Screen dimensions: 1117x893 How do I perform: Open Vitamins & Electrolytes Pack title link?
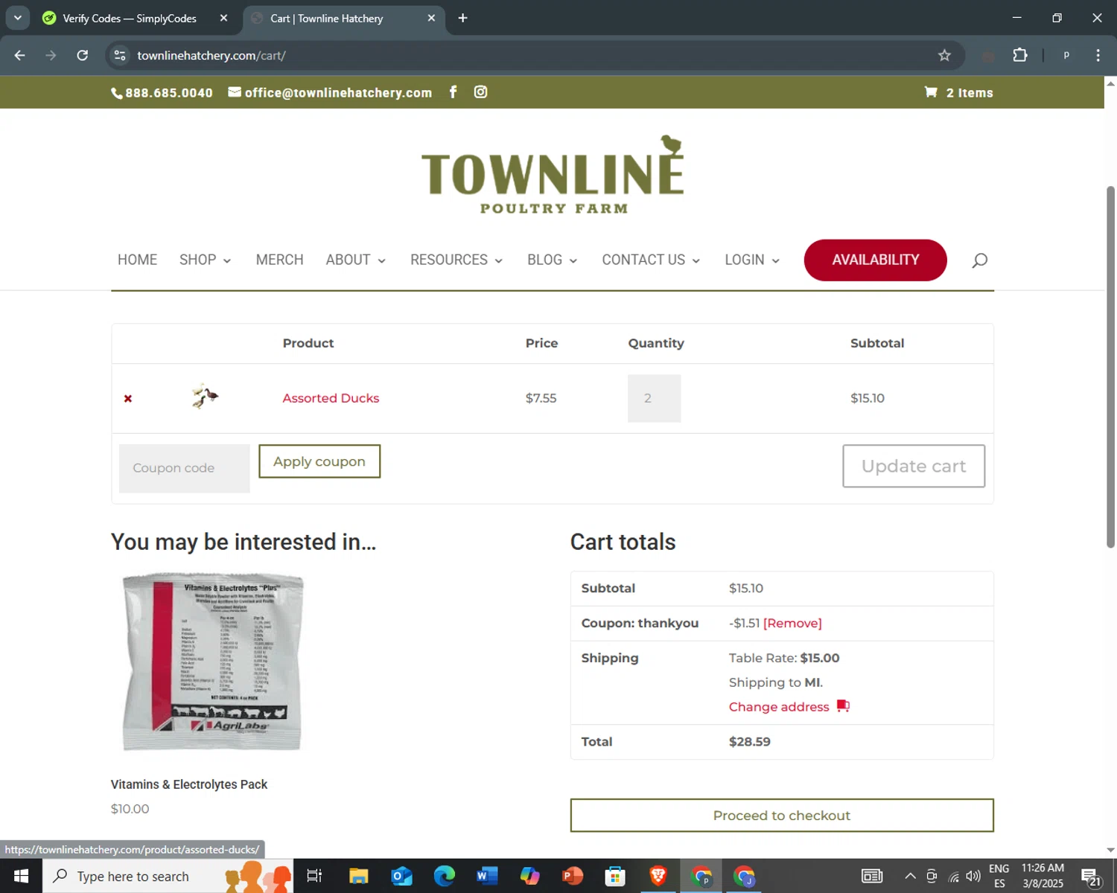tap(189, 784)
